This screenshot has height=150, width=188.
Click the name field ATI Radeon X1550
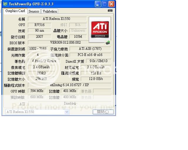[57, 19]
